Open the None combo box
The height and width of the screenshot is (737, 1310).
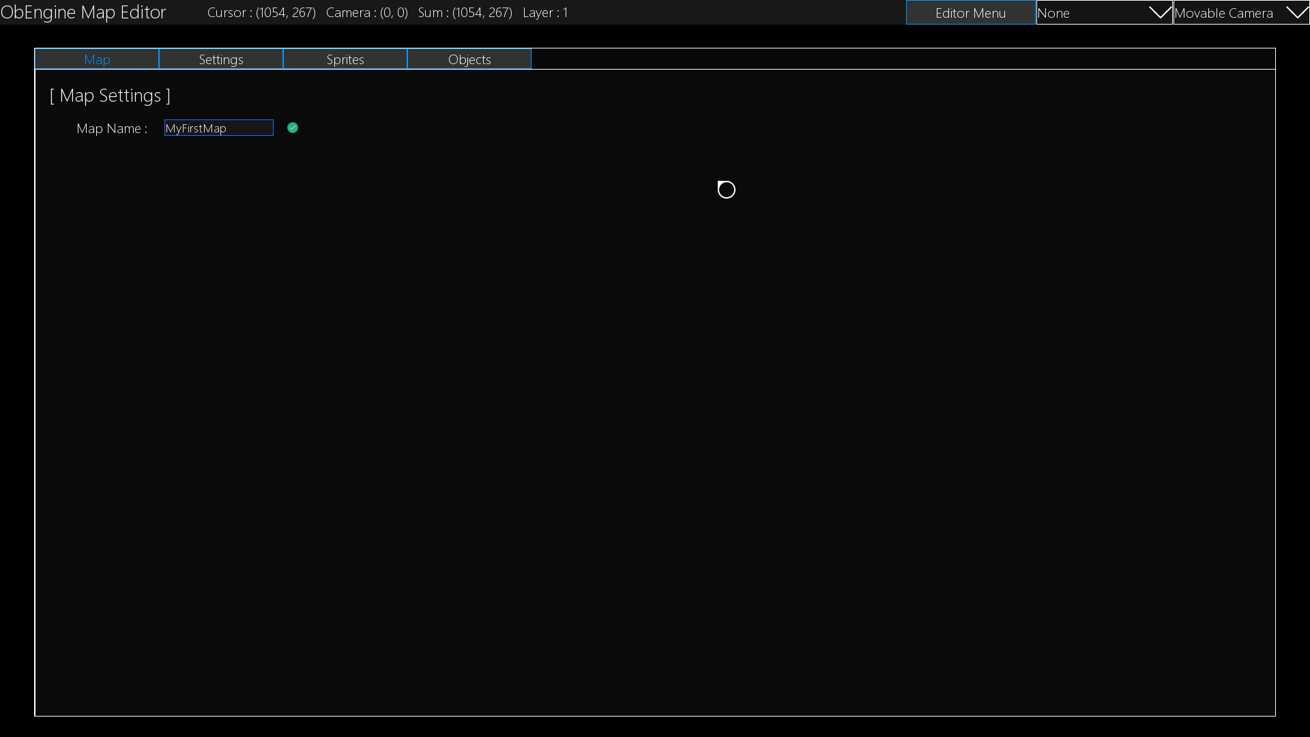(x=1092, y=13)
